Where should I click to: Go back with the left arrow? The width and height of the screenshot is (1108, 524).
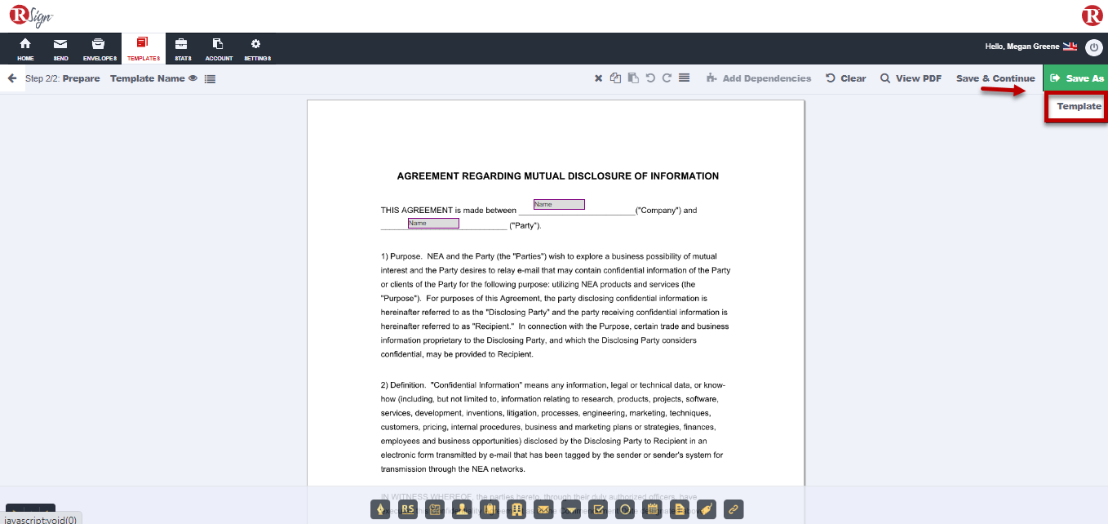click(x=12, y=78)
